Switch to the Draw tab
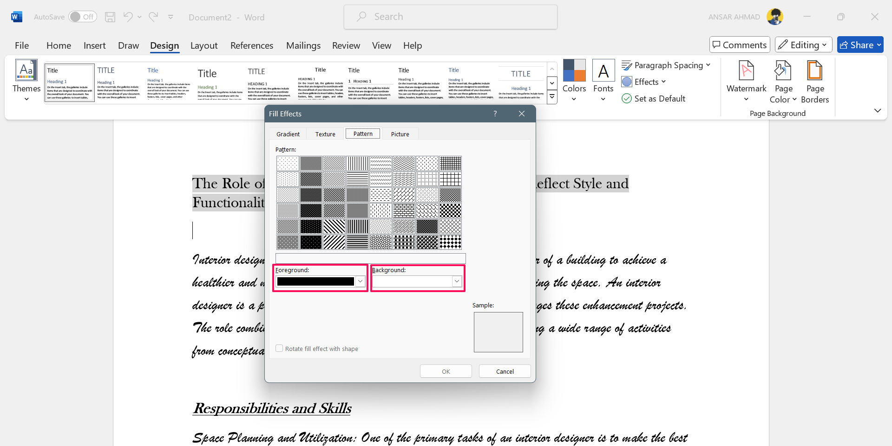Image resolution: width=892 pixels, height=446 pixels. pos(128,45)
